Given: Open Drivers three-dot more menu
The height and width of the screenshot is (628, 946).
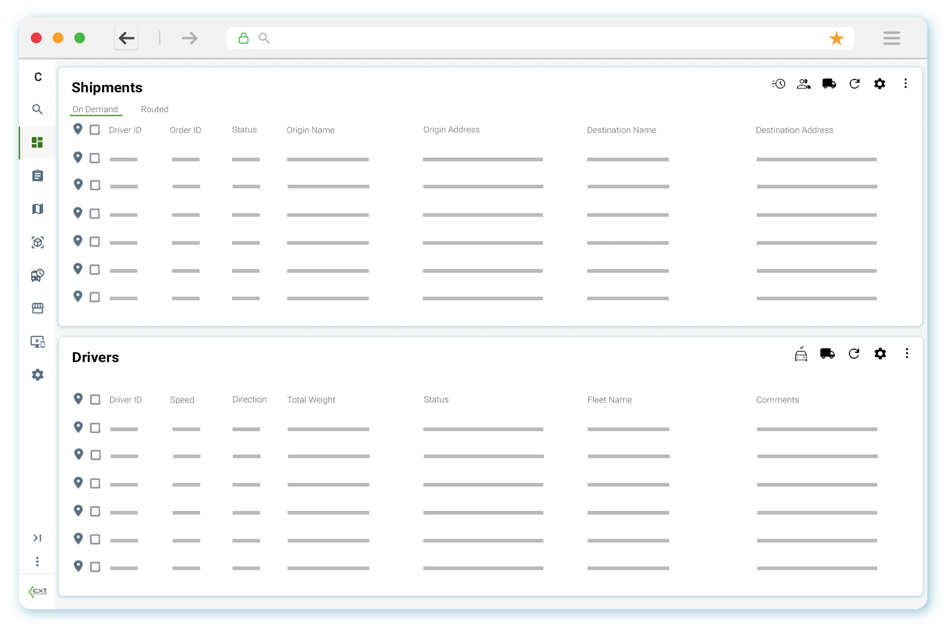Looking at the screenshot, I should click(x=907, y=353).
